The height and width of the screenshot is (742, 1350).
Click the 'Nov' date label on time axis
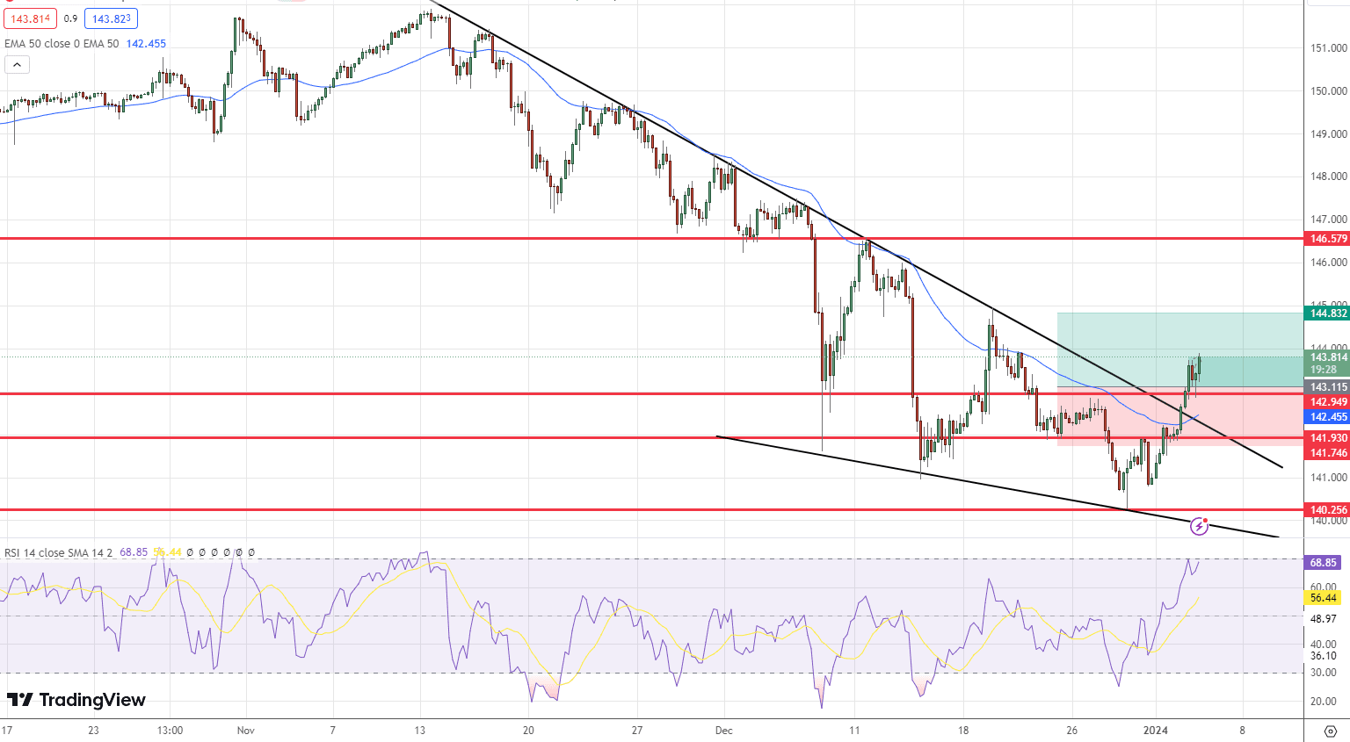click(246, 731)
